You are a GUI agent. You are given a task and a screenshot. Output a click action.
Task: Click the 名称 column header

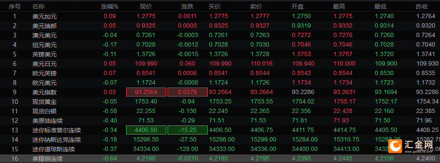coord(38,6)
